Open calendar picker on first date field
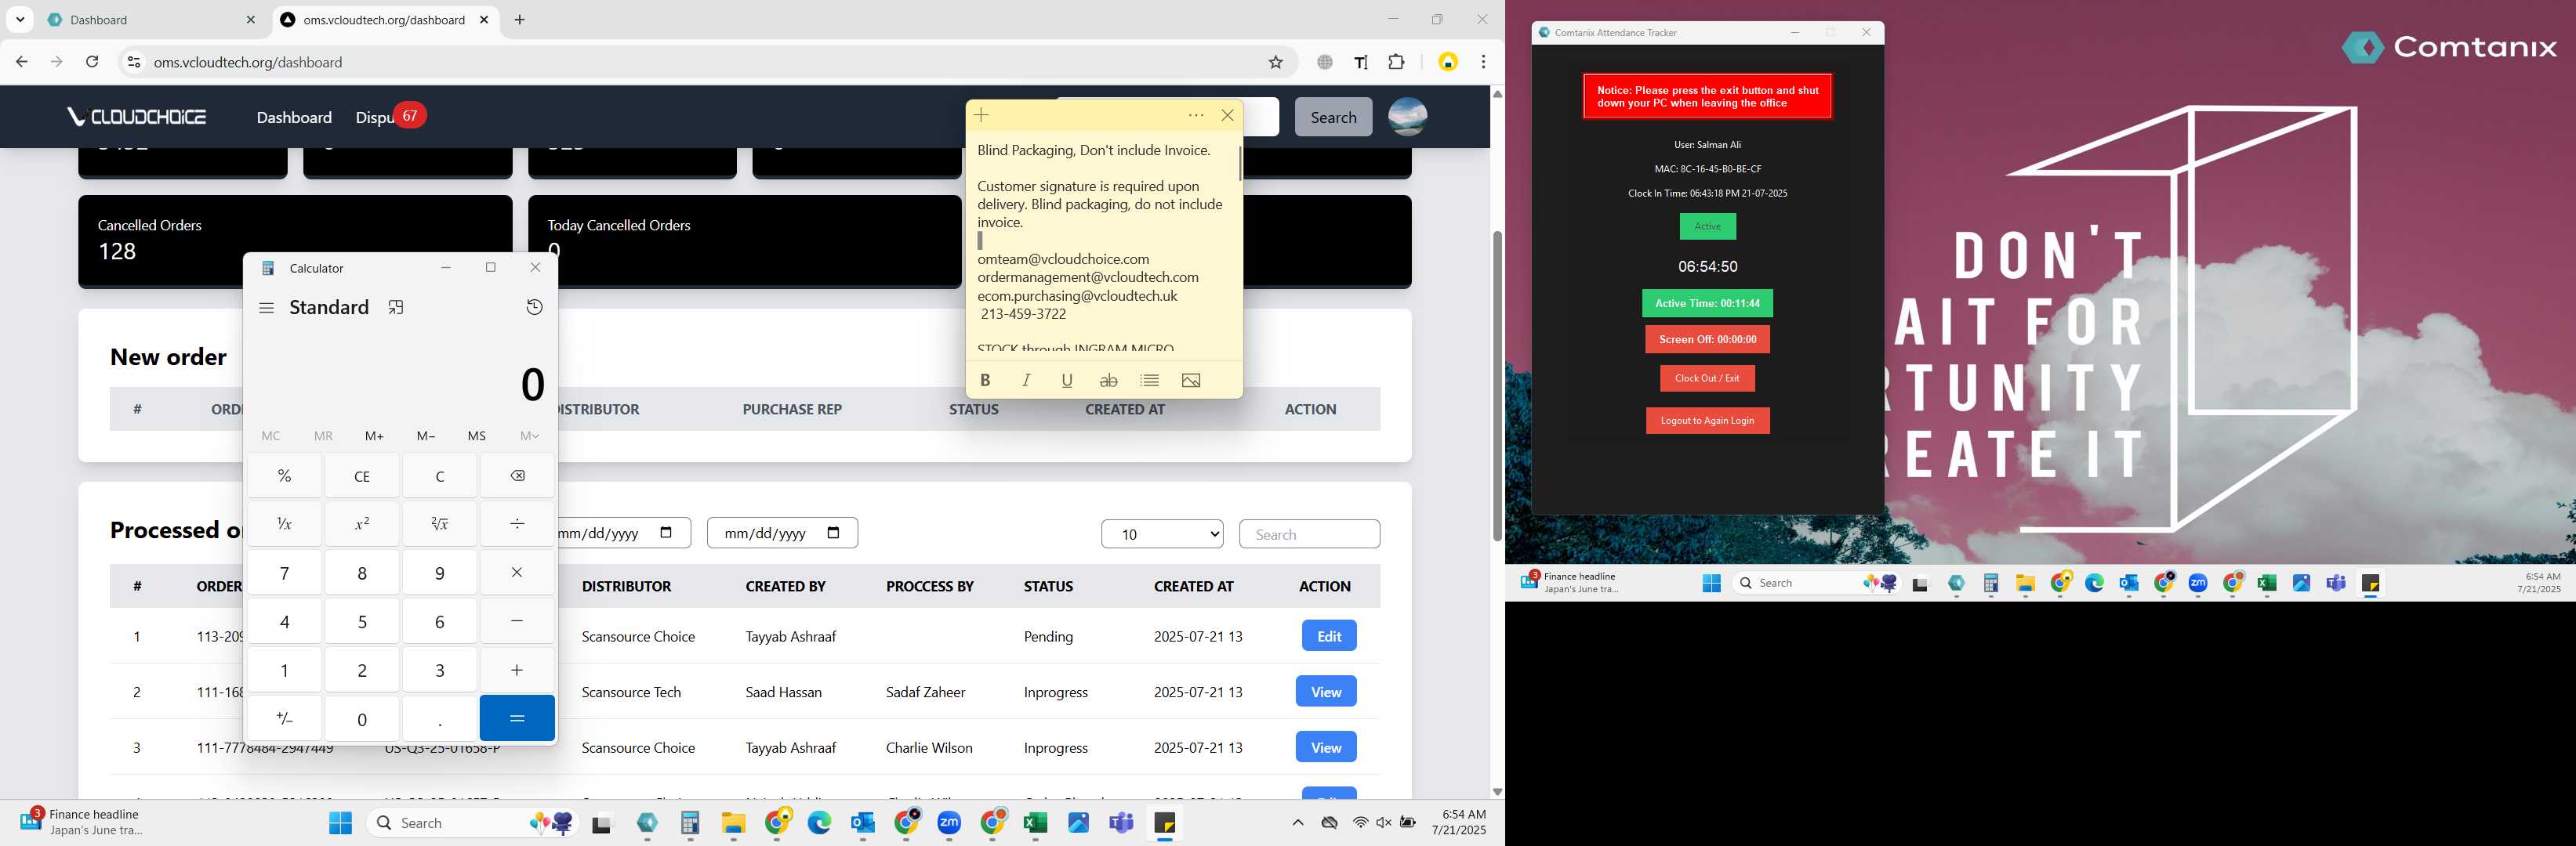The width and height of the screenshot is (2576, 846). (667, 533)
